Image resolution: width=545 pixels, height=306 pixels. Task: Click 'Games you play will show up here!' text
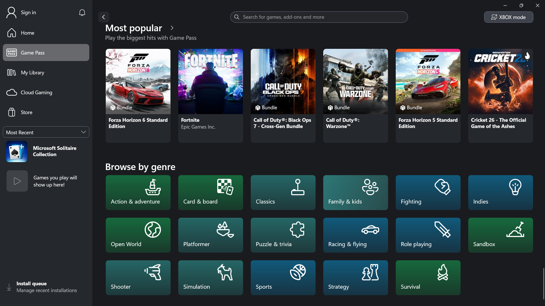tap(55, 181)
